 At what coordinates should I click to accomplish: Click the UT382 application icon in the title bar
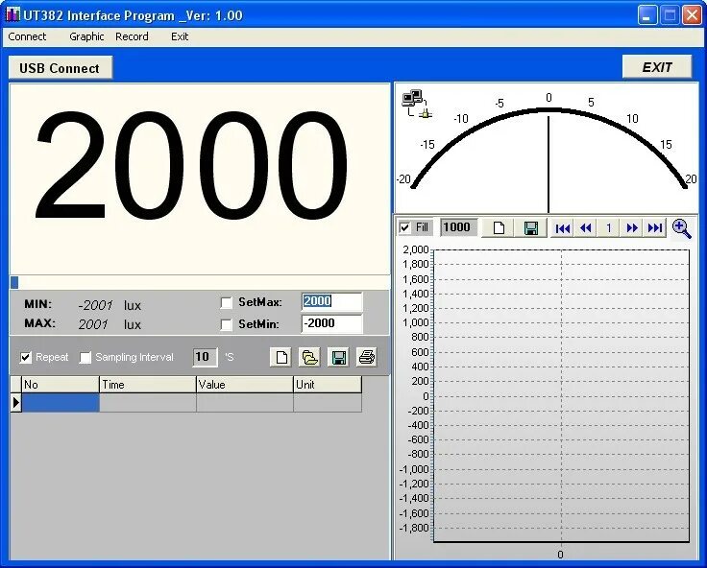coord(12,14)
